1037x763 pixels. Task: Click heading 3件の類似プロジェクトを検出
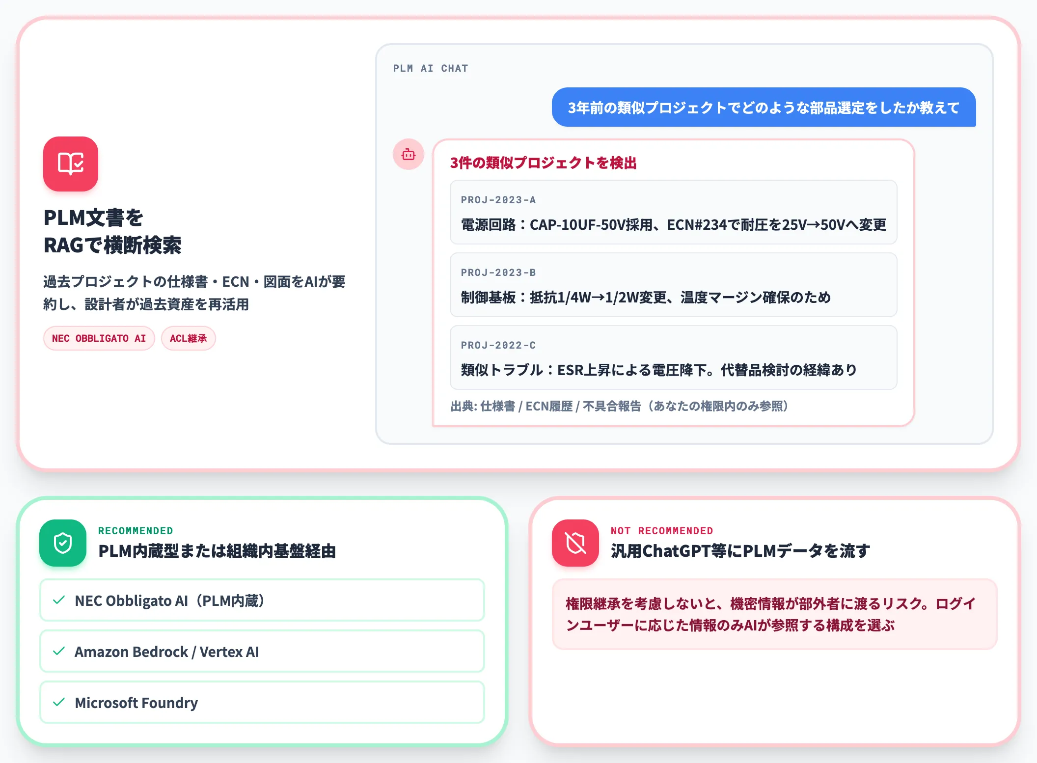coord(544,163)
